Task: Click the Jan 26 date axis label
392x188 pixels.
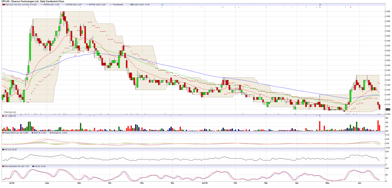Action: [205, 183]
